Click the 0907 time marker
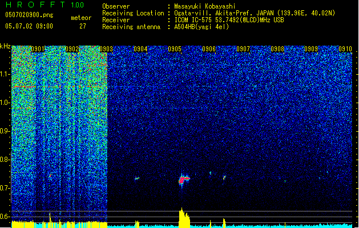359x228 pixels. coord(243,49)
